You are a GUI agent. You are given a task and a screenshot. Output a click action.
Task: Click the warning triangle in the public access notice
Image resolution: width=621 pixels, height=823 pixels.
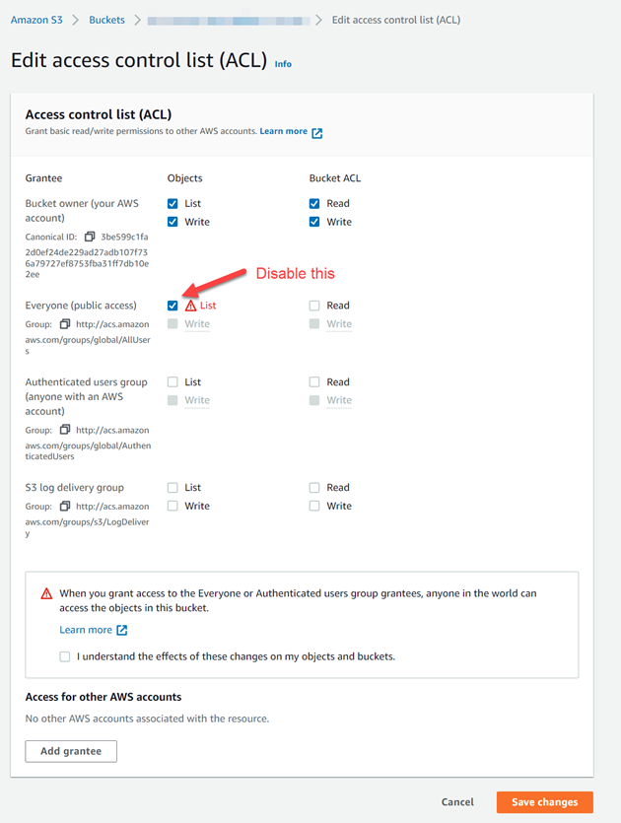(x=46, y=593)
